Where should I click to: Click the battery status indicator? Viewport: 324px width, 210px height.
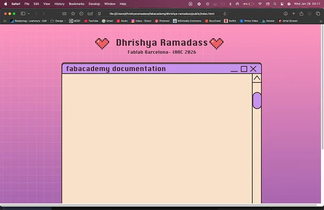tap(248, 4)
